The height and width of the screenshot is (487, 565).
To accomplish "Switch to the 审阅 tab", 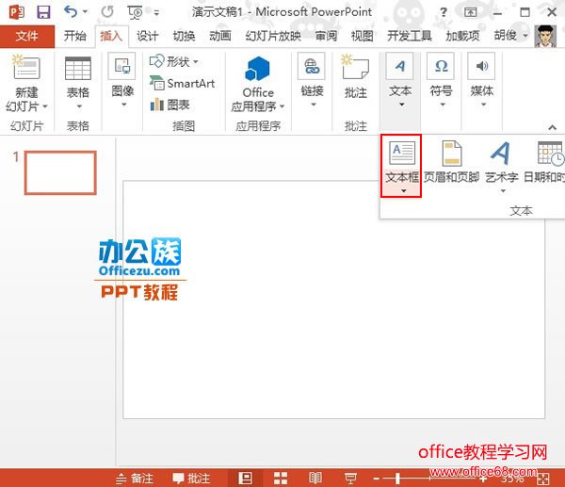I will (x=326, y=36).
